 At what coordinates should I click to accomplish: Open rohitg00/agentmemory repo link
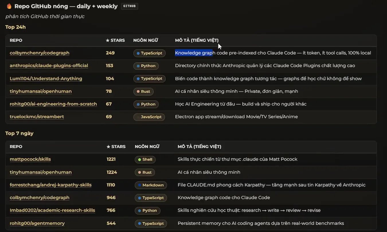[x=37, y=223]
